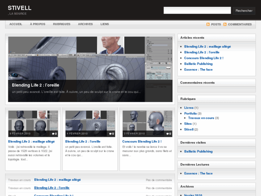Go to STIVELL site title
Screen dimensions: 261x196
(19, 8)
